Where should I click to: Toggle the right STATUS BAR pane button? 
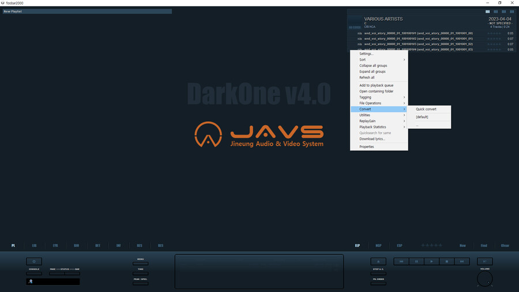72,274
